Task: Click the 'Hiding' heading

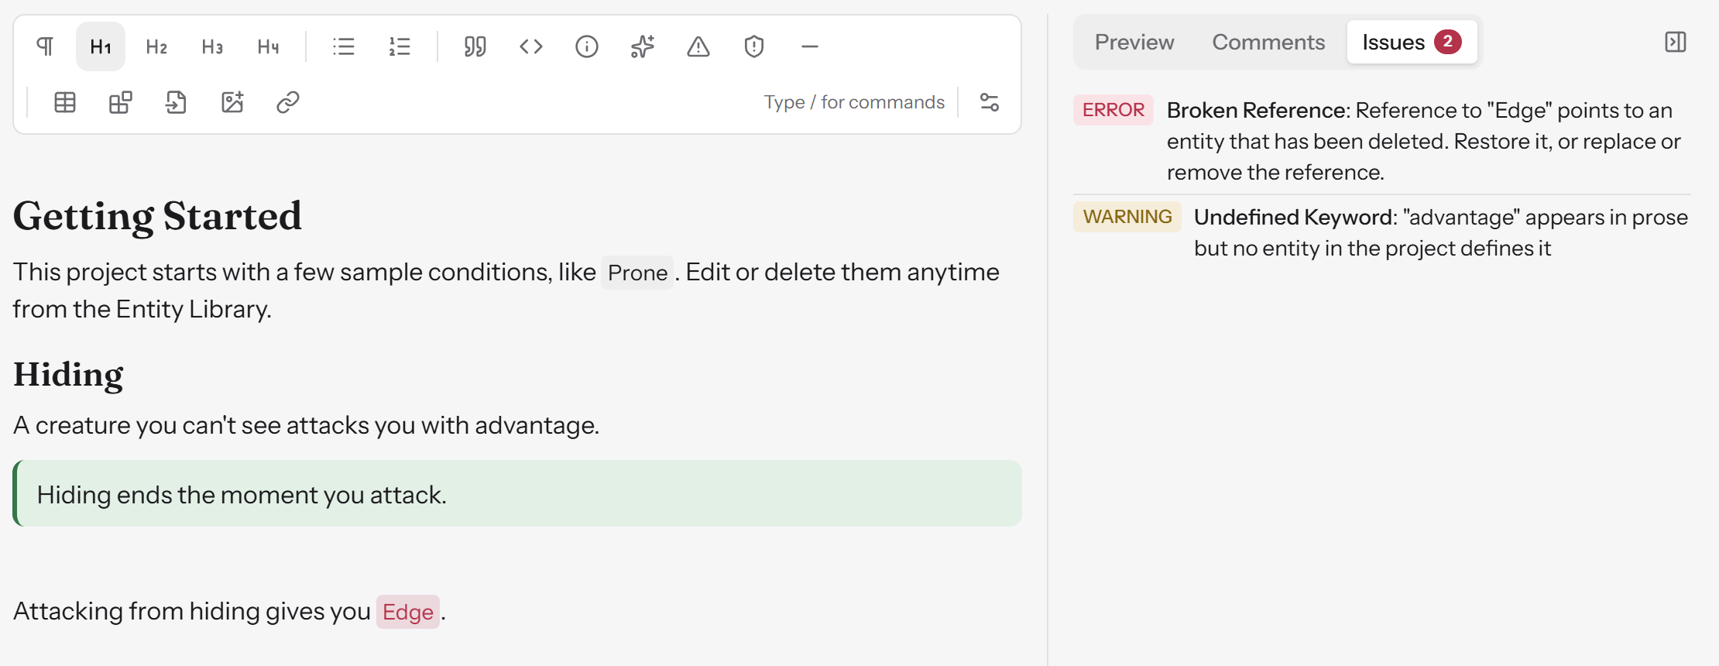Action: (68, 375)
